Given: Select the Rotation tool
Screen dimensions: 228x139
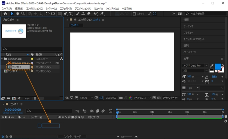Looking at the screenshot, I should (48, 14).
